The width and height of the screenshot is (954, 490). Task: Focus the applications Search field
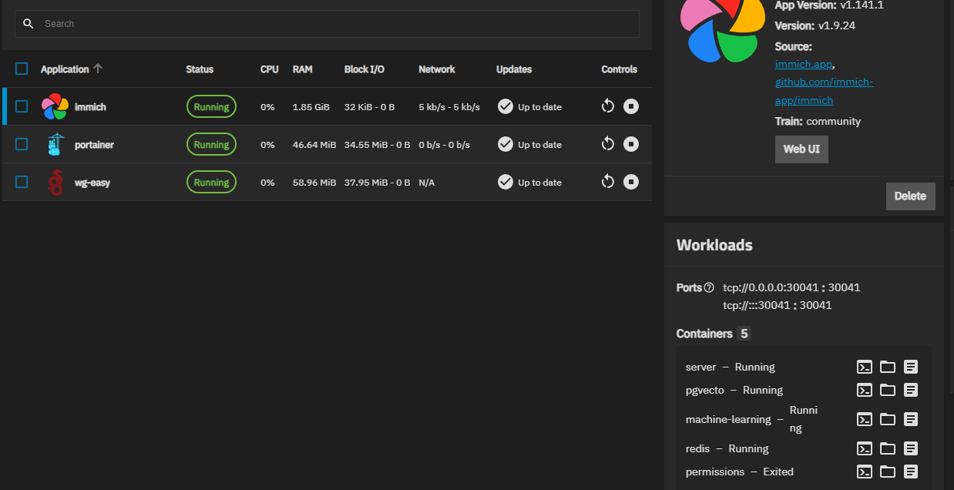click(x=327, y=24)
